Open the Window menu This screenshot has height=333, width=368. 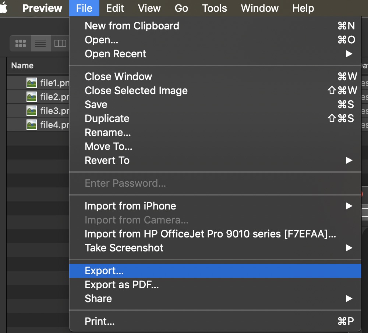pyautogui.click(x=259, y=8)
